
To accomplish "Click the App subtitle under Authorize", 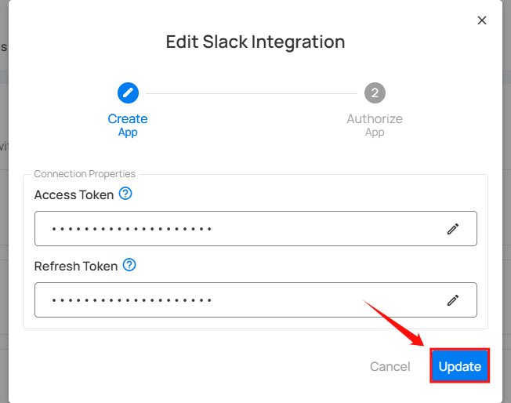I will tap(375, 133).
